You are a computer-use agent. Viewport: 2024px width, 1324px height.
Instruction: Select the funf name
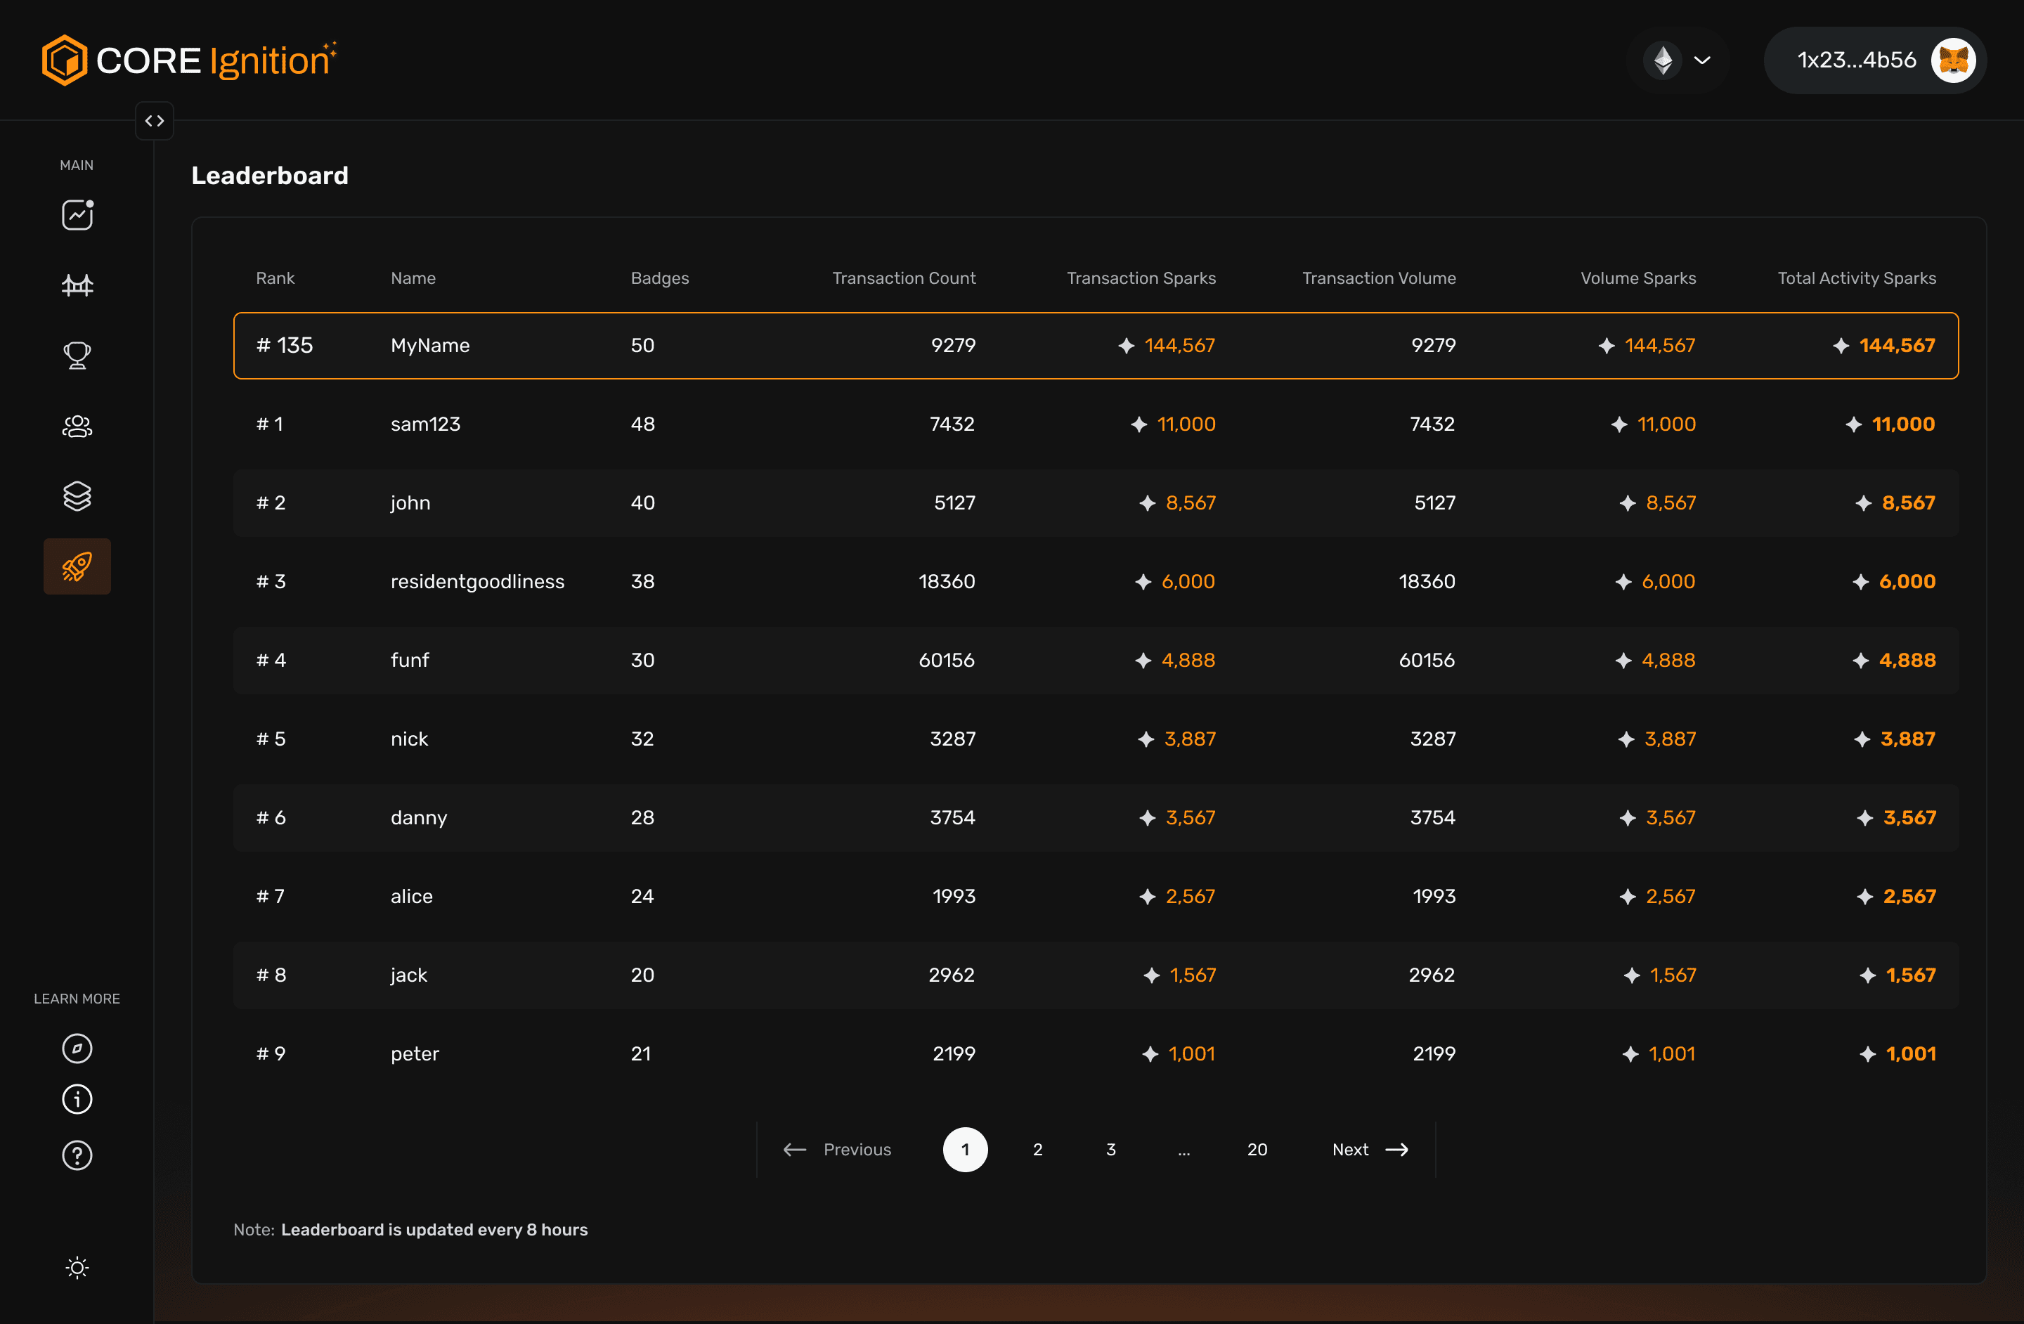tap(410, 660)
